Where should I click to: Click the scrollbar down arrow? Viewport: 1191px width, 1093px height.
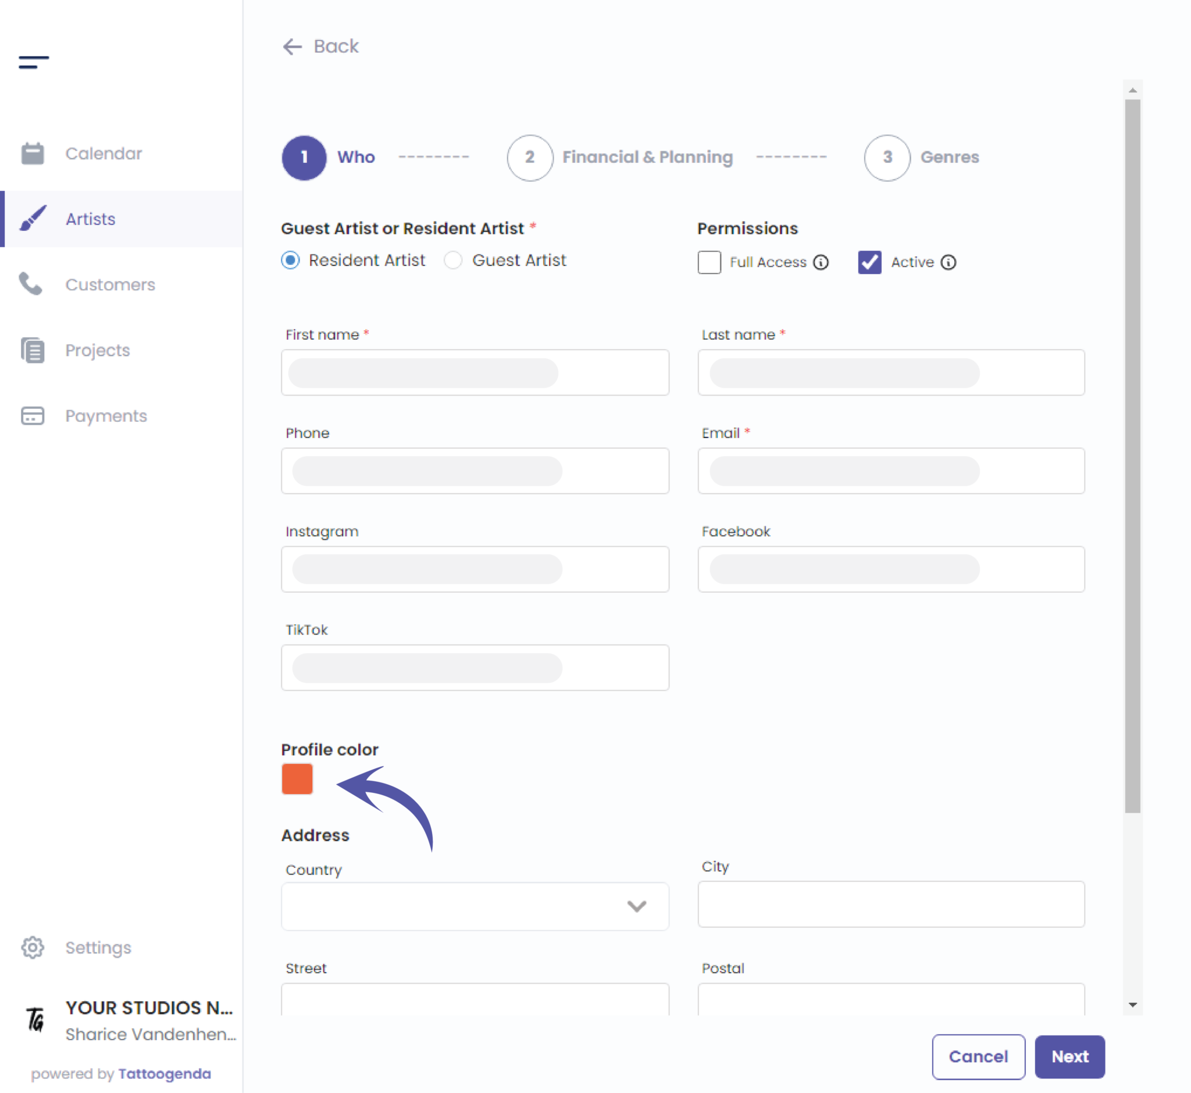point(1132,1005)
